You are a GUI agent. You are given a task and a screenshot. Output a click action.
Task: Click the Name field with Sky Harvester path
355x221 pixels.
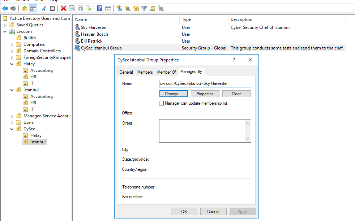tap(205, 84)
